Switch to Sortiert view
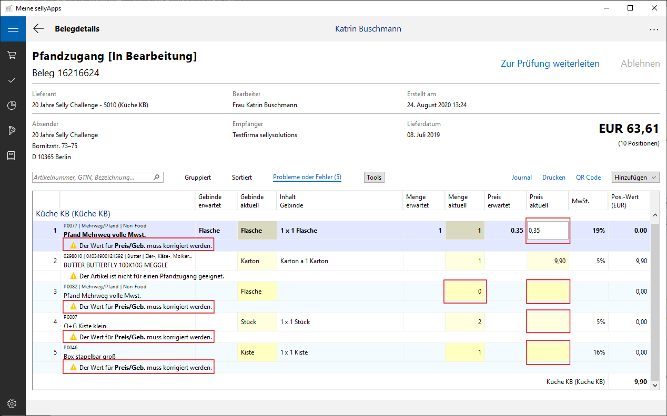This screenshot has height=416, width=667. click(242, 178)
